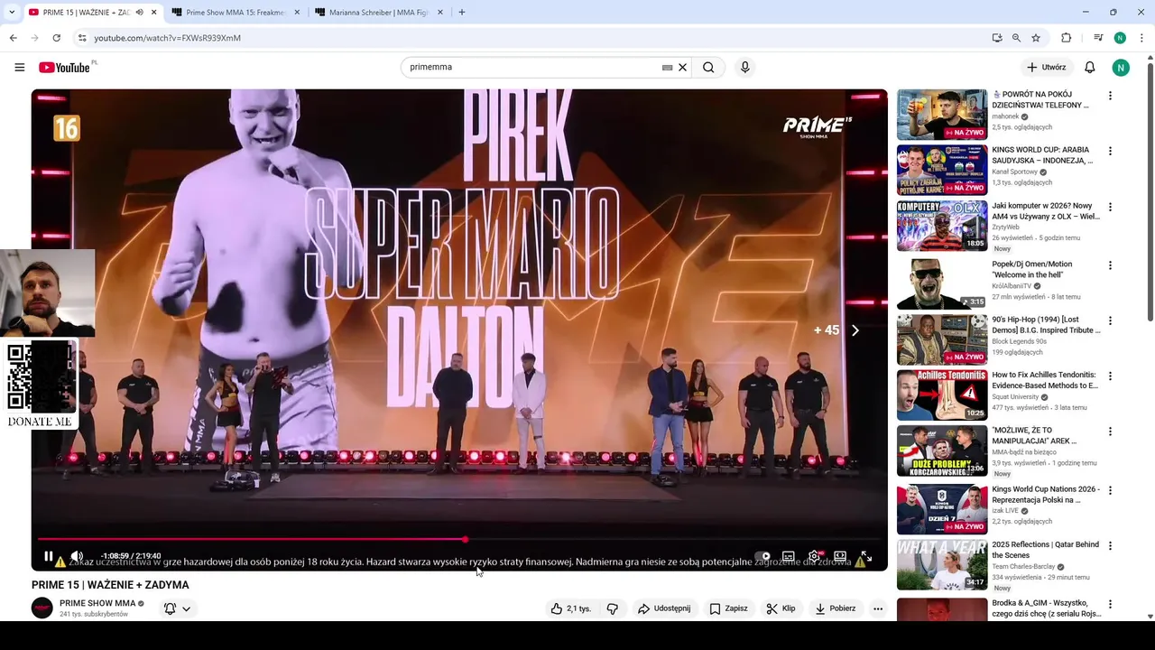Image resolution: width=1155 pixels, height=650 pixels.
Task: Open options for 90's Hip-Hop (1994) video
Action: (1110, 320)
